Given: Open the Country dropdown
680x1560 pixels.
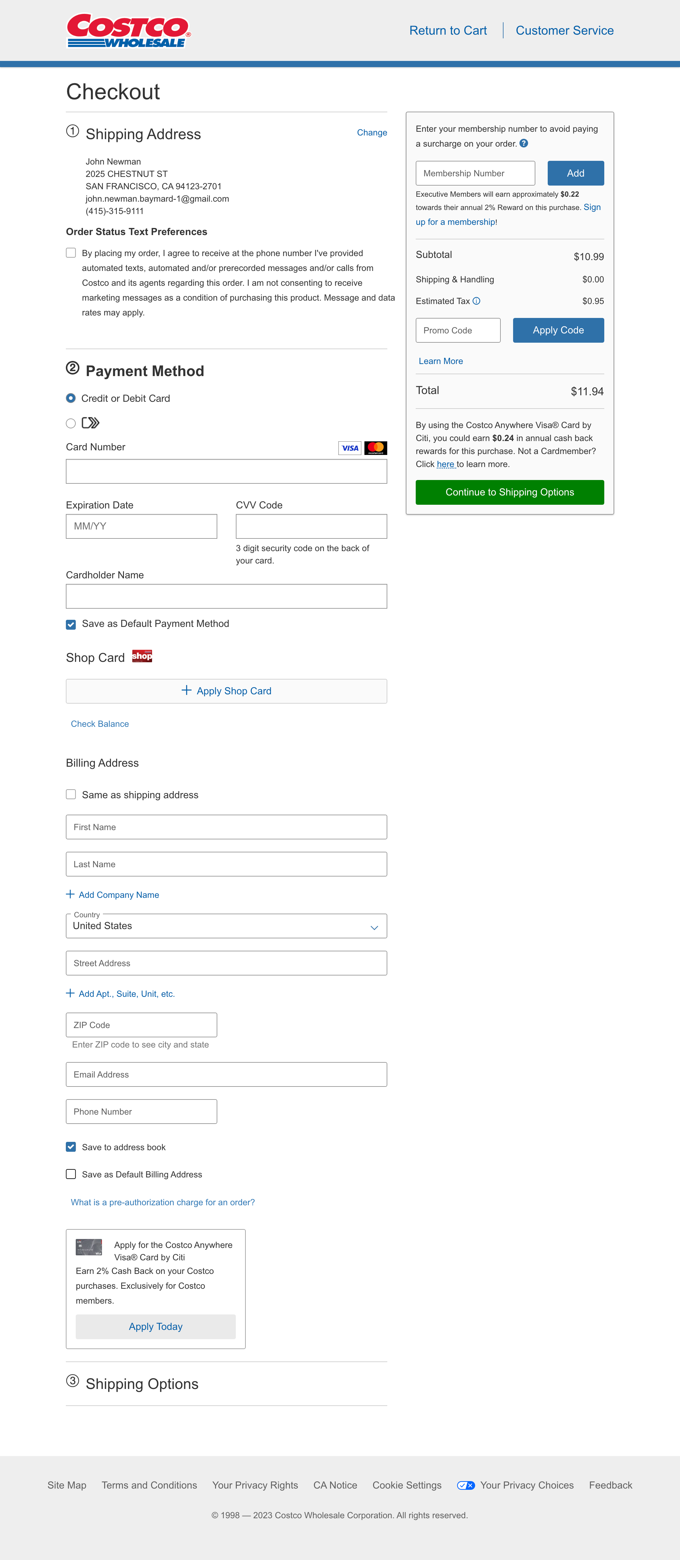Looking at the screenshot, I should [x=226, y=925].
